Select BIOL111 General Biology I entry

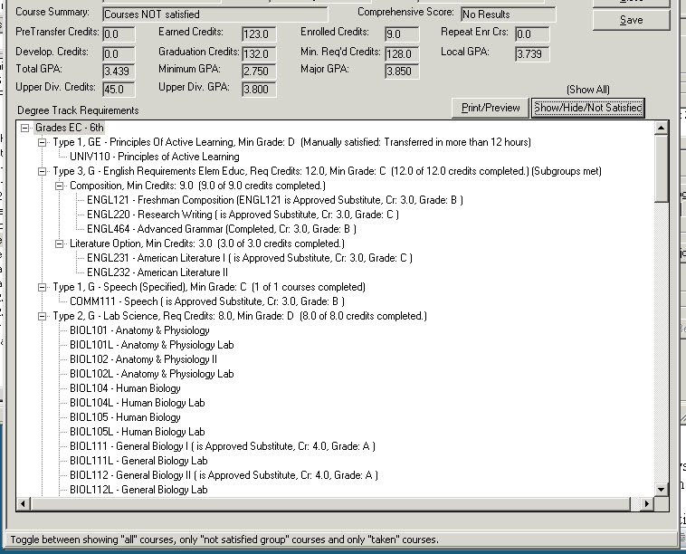222,446
